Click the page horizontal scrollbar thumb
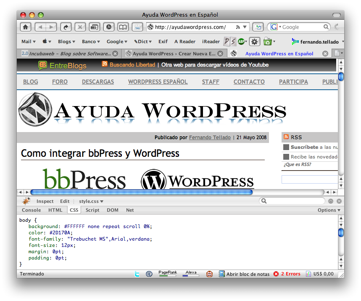Screen dimensions: 361x301 point(141,192)
